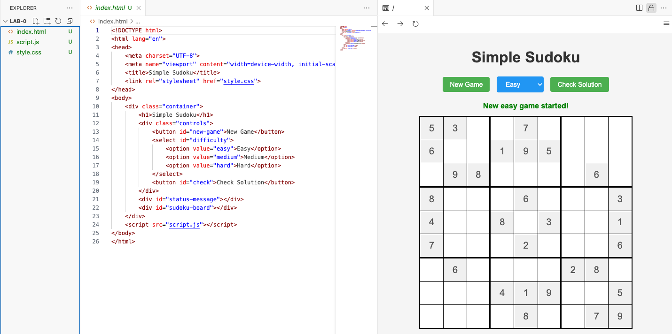Click the Check Solution button
This screenshot has width=672, height=334.
(x=579, y=84)
